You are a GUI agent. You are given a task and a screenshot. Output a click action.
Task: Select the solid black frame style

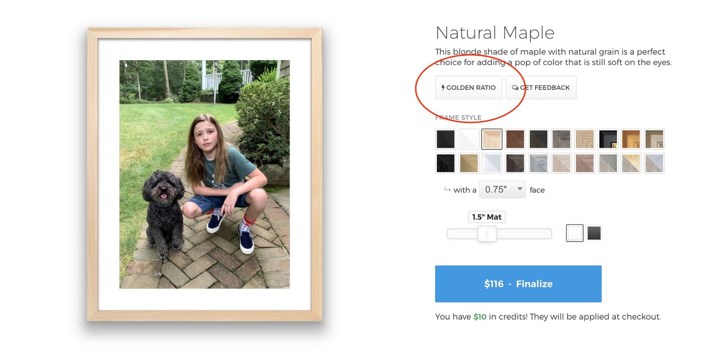[x=445, y=139]
